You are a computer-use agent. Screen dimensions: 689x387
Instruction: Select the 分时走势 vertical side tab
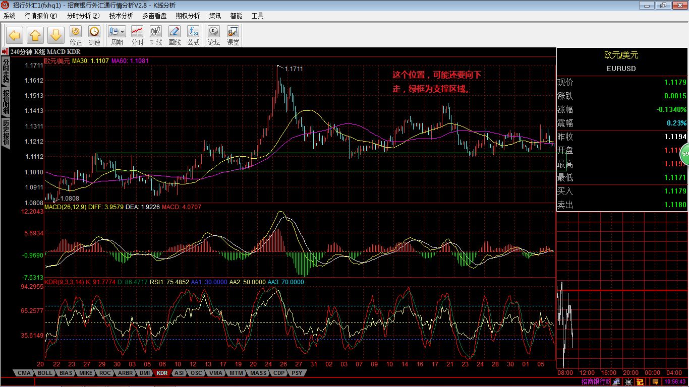click(x=6, y=71)
